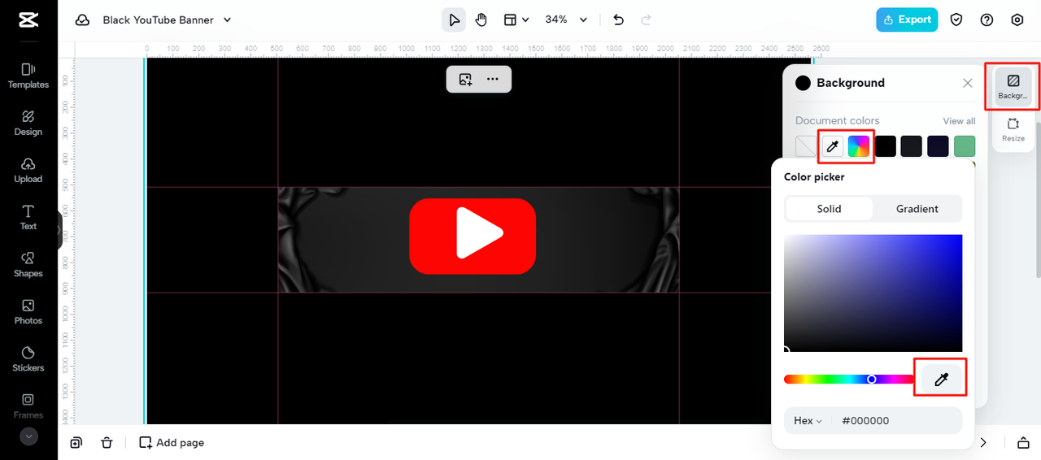Click the bottom-right tray icon
This screenshot has height=460, width=1041.
coord(1023,443)
